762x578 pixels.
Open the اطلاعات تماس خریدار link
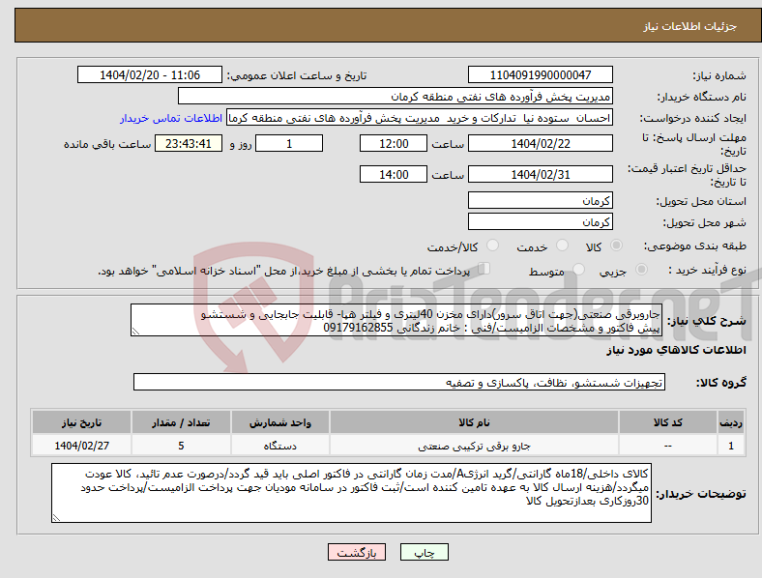point(171,118)
